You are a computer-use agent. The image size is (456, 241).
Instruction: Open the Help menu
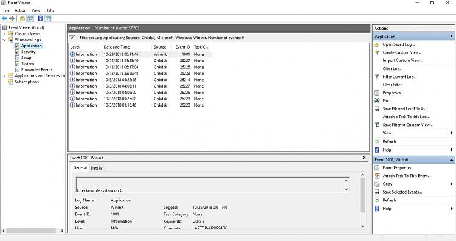pyautogui.click(x=49, y=10)
